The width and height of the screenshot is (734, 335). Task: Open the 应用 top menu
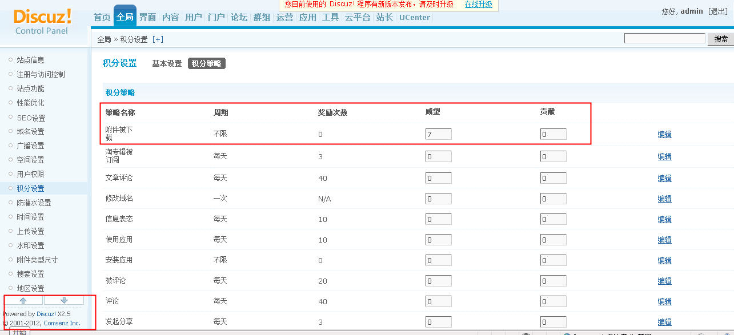[307, 17]
